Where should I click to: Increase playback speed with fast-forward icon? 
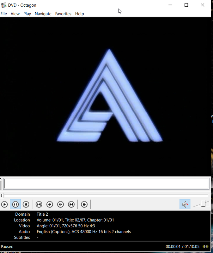[60, 204]
